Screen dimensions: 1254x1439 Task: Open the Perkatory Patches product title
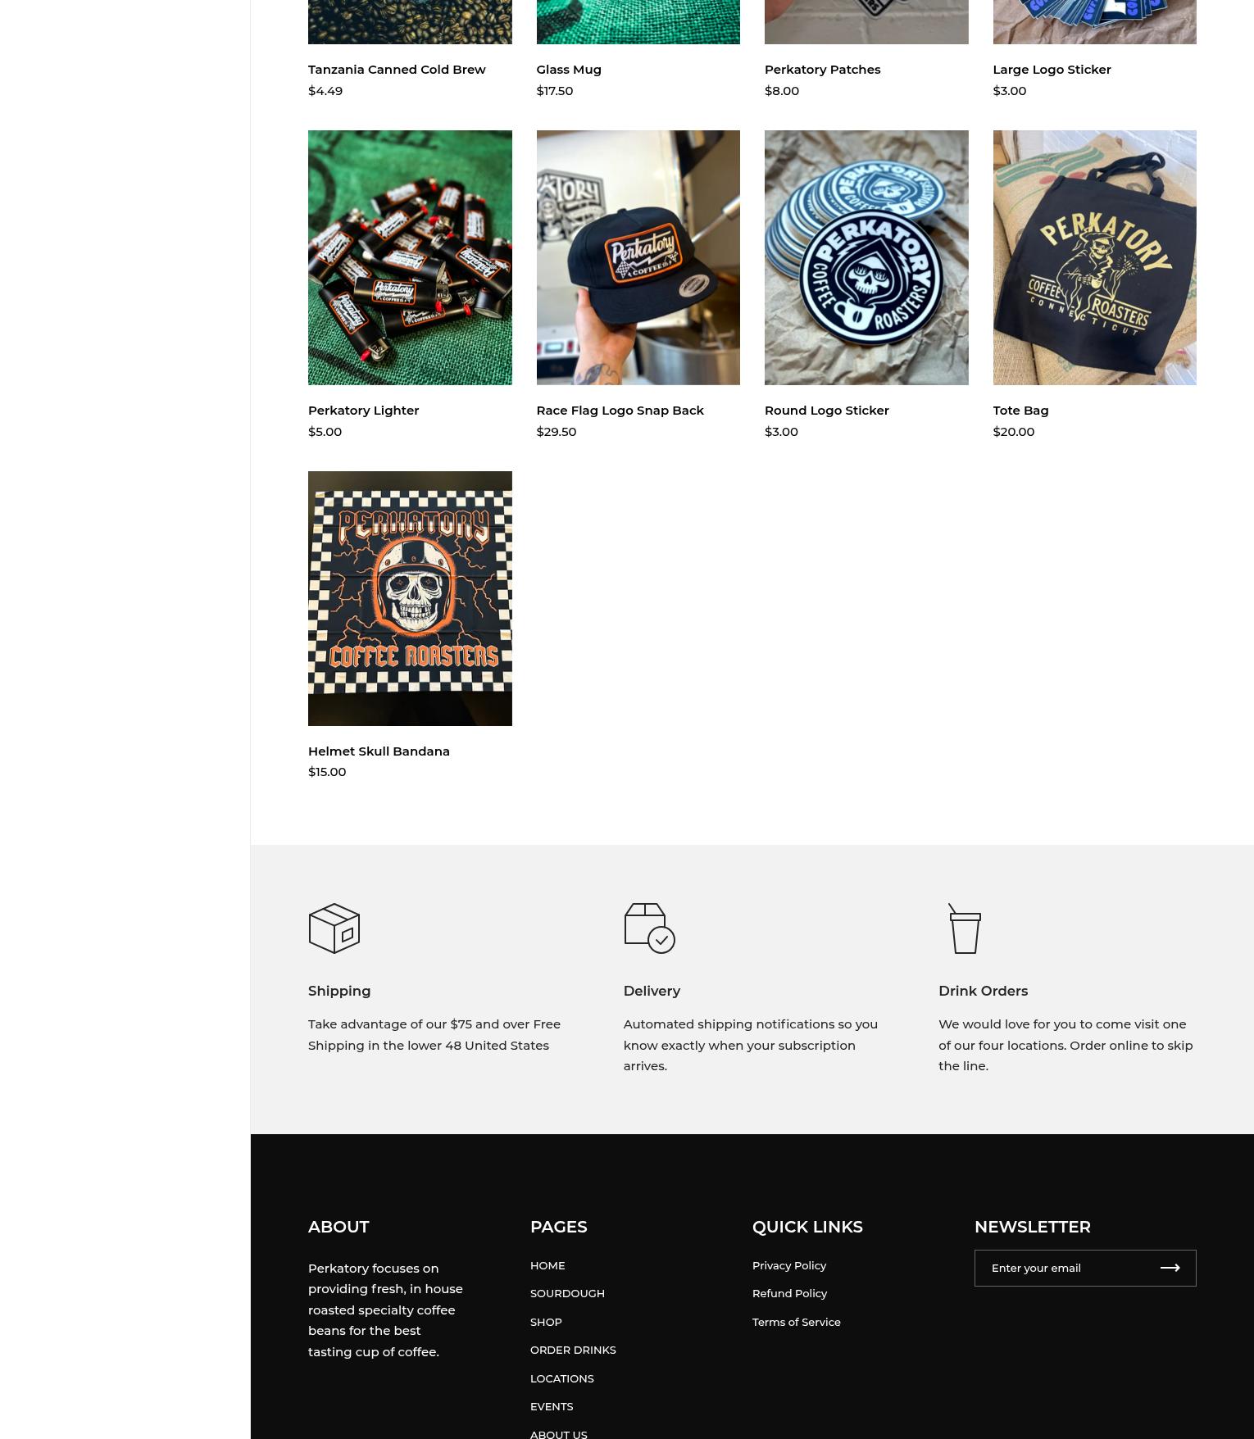822,70
